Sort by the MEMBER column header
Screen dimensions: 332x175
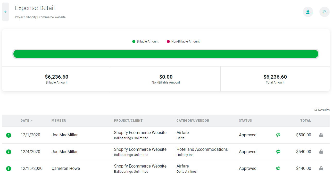[59, 121]
